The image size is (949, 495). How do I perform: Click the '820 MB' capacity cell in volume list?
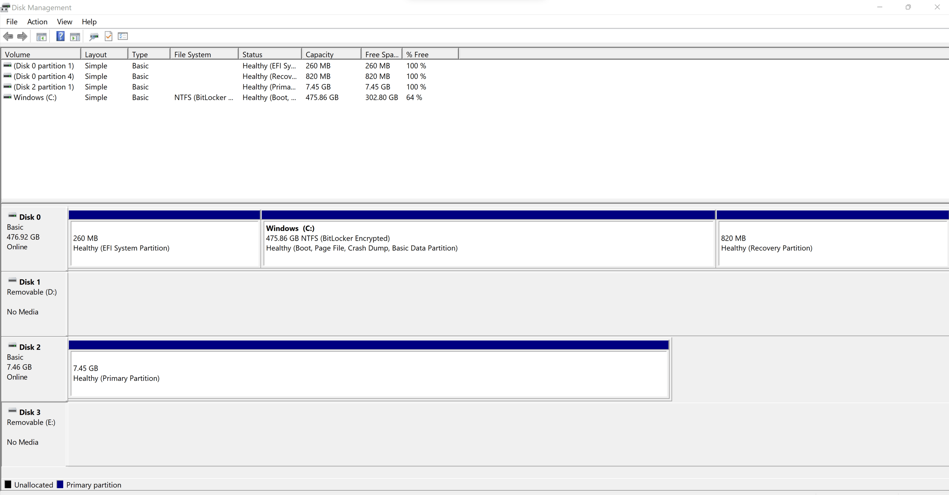tap(318, 76)
